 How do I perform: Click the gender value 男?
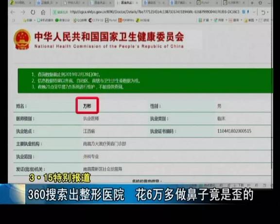click(x=219, y=106)
